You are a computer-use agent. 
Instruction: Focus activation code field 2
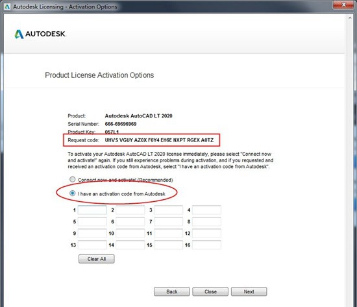130,210
